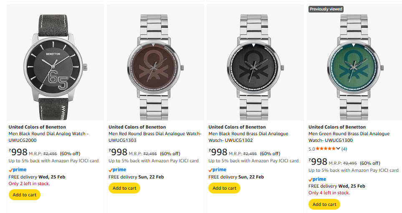Click the ₹998 price of red watch
The image size is (402, 213).
pyautogui.click(x=118, y=152)
